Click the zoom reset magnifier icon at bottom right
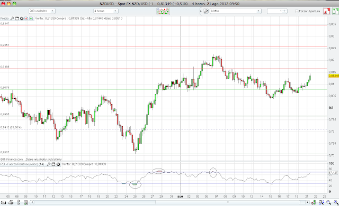 pos(321,202)
